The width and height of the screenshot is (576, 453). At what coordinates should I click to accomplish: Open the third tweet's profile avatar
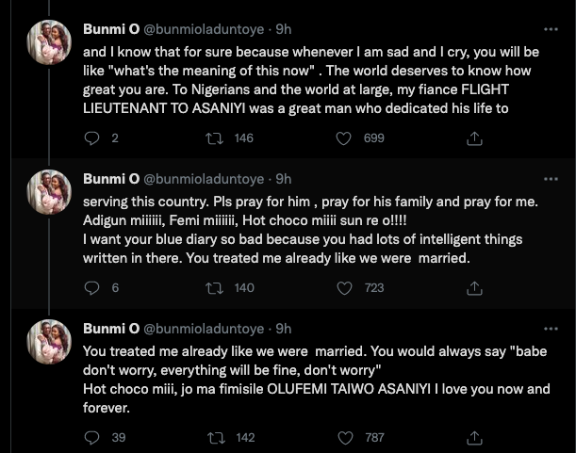[x=48, y=342]
